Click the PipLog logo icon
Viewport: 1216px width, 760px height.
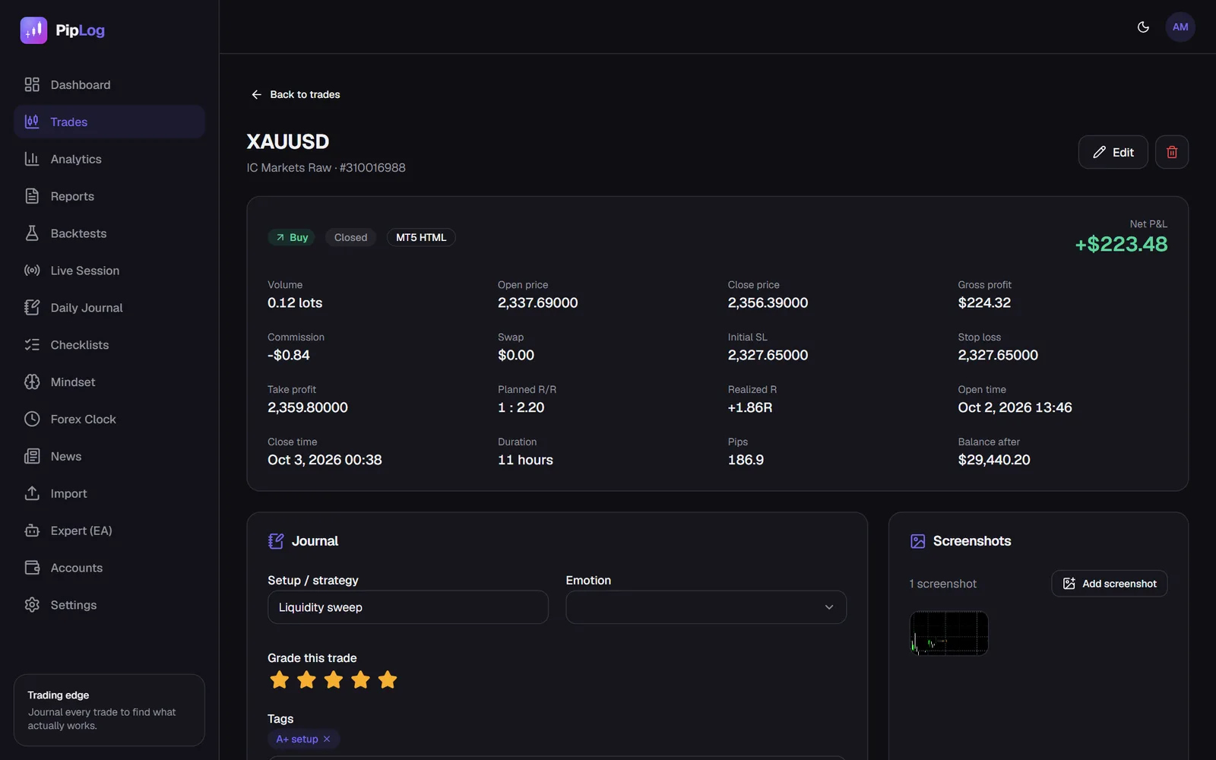[33, 30]
